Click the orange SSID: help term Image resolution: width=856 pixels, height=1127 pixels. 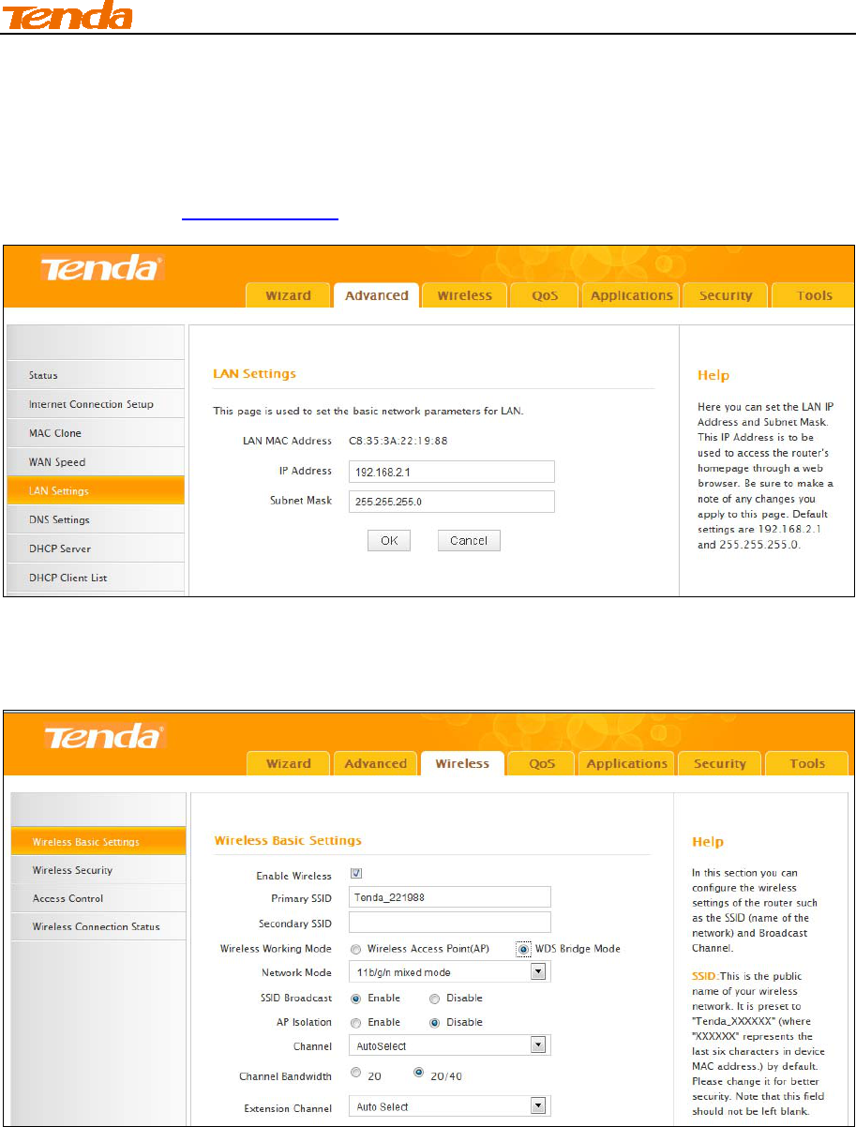pyautogui.click(x=704, y=978)
